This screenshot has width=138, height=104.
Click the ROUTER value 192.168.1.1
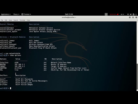pyautogui.click(x=20, y=64)
